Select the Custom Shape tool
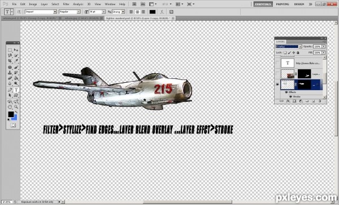 pyautogui.click(x=16, y=95)
